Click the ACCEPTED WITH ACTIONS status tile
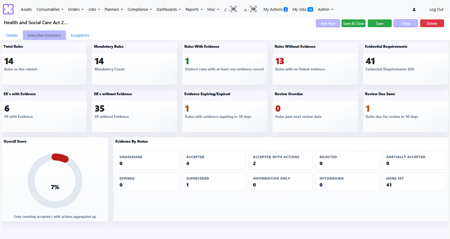Viewport: 450px width, 239px height. click(281, 160)
